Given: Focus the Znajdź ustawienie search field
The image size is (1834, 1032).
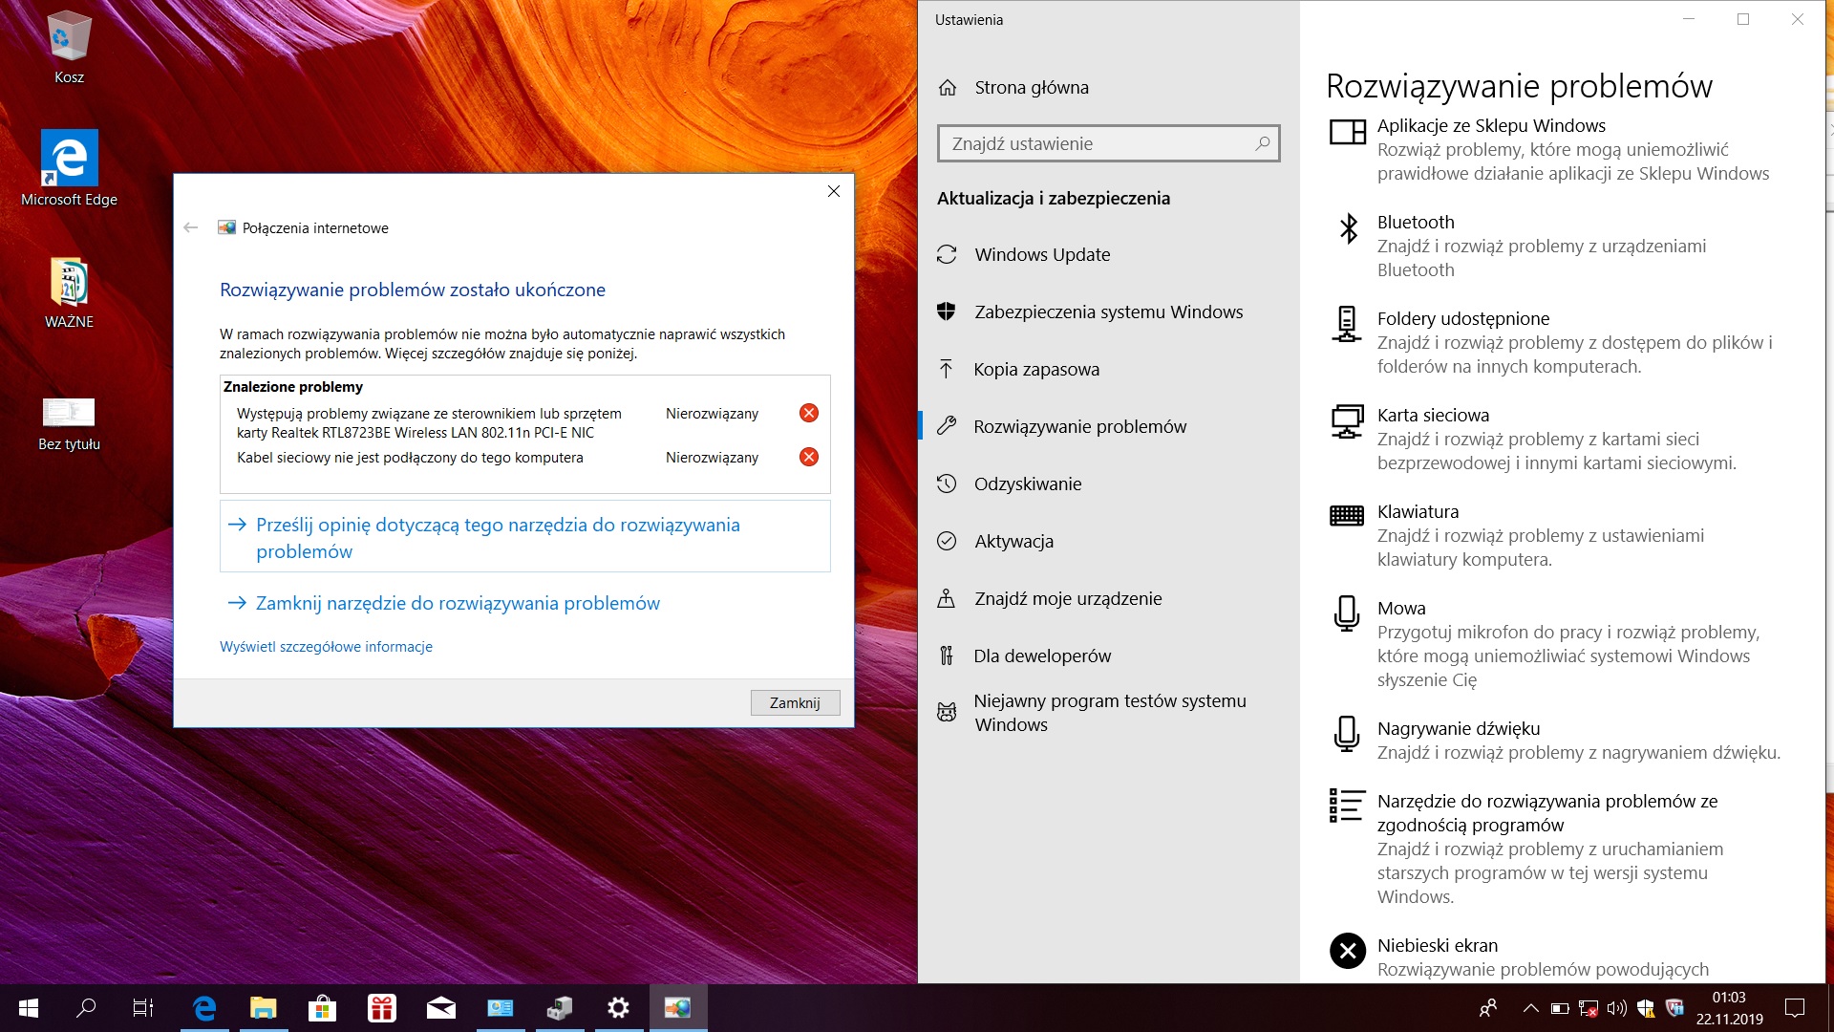Looking at the screenshot, I should [1098, 143].
